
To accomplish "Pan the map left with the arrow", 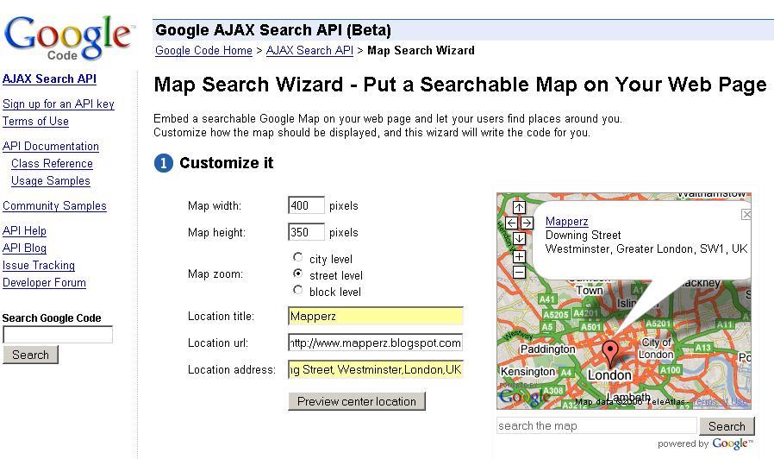I will click(511, 223).
